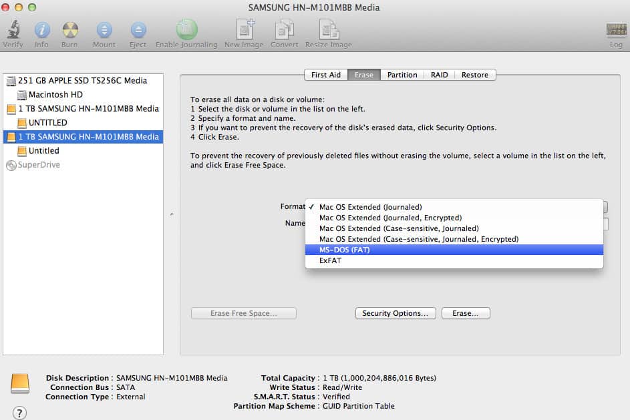Select the uppercase UNTITLED volume
The width and height of the screenshot is (630, 420).
pos(84,123)
